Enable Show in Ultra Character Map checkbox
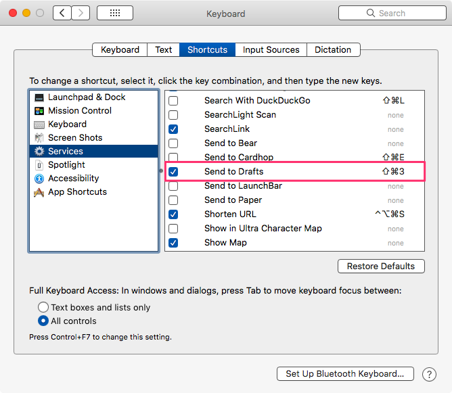This screenshot has width=452, height=393. coord(173,229)
